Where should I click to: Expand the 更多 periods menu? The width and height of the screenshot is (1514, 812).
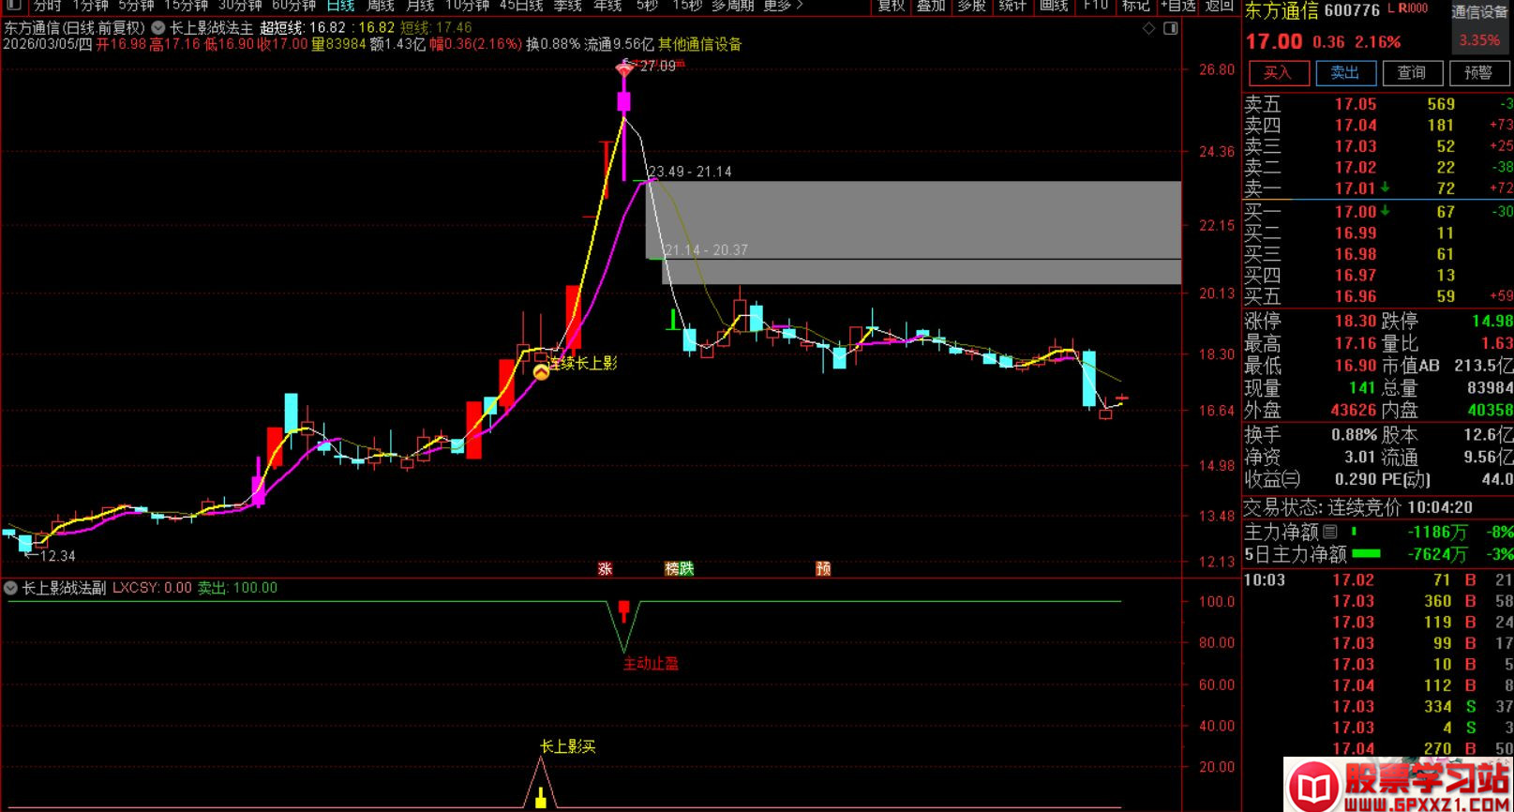point(783,6)
